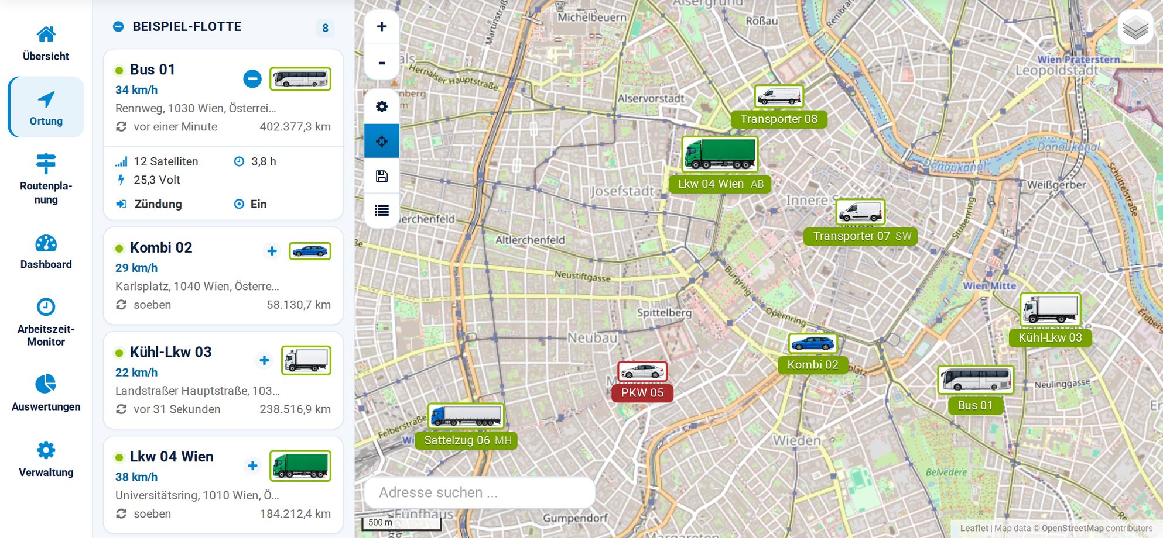Click the green Lkw 04 Wien thumbnail in list
Screen dimensions: 1163x538
tap(300, 465)
